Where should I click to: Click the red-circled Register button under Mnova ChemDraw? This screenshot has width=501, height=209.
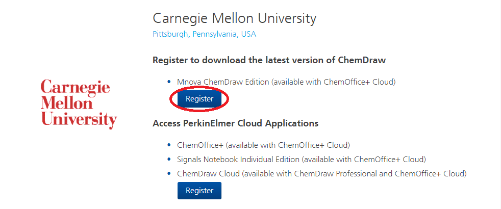pyautogui.click(x=199, y=99)
